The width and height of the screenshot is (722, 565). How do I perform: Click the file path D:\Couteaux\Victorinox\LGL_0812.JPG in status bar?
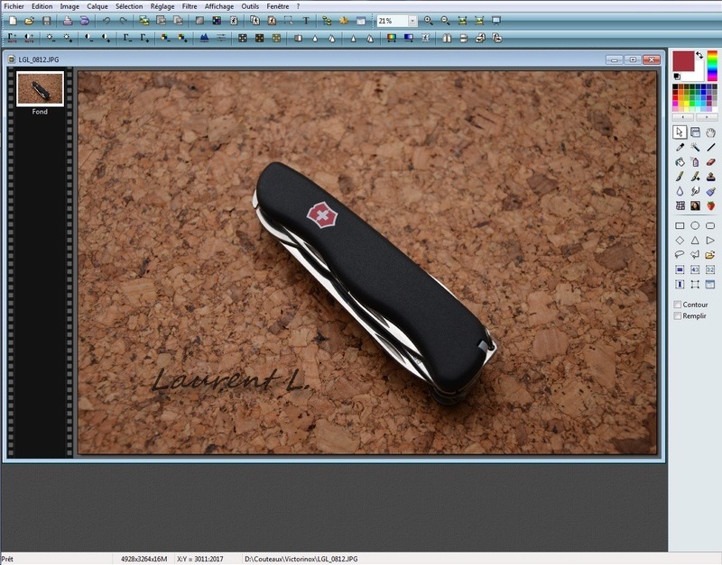click(301, 559)
